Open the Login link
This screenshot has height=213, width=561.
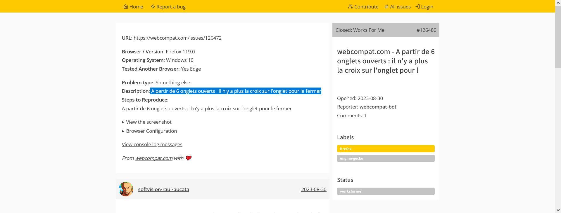[424, 6]
